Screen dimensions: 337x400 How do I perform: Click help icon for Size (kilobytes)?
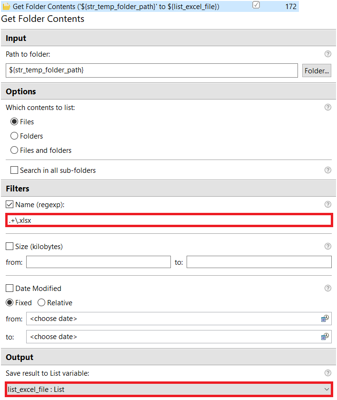[x=327, y=246]
